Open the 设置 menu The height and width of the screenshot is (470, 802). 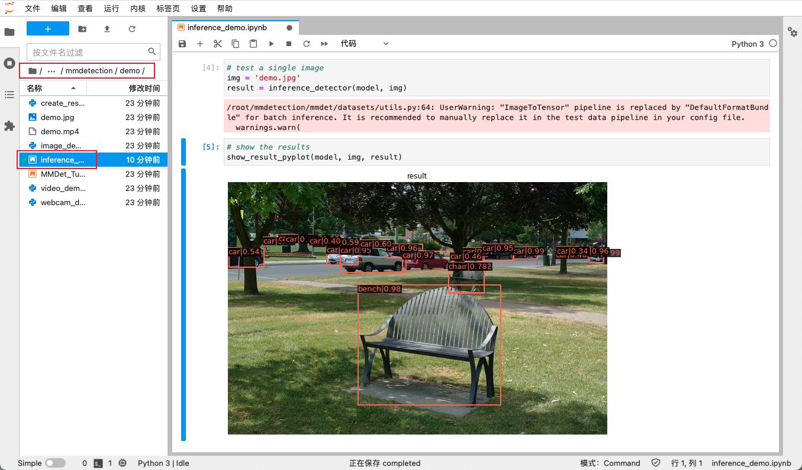pyautogui.click(x=199, y=8)
